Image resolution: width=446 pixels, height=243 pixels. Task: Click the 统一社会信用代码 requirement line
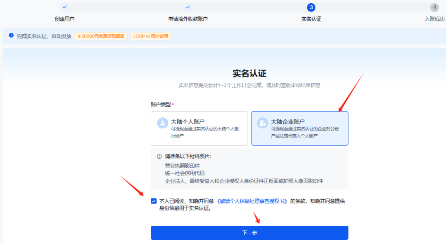click(185, 173)
